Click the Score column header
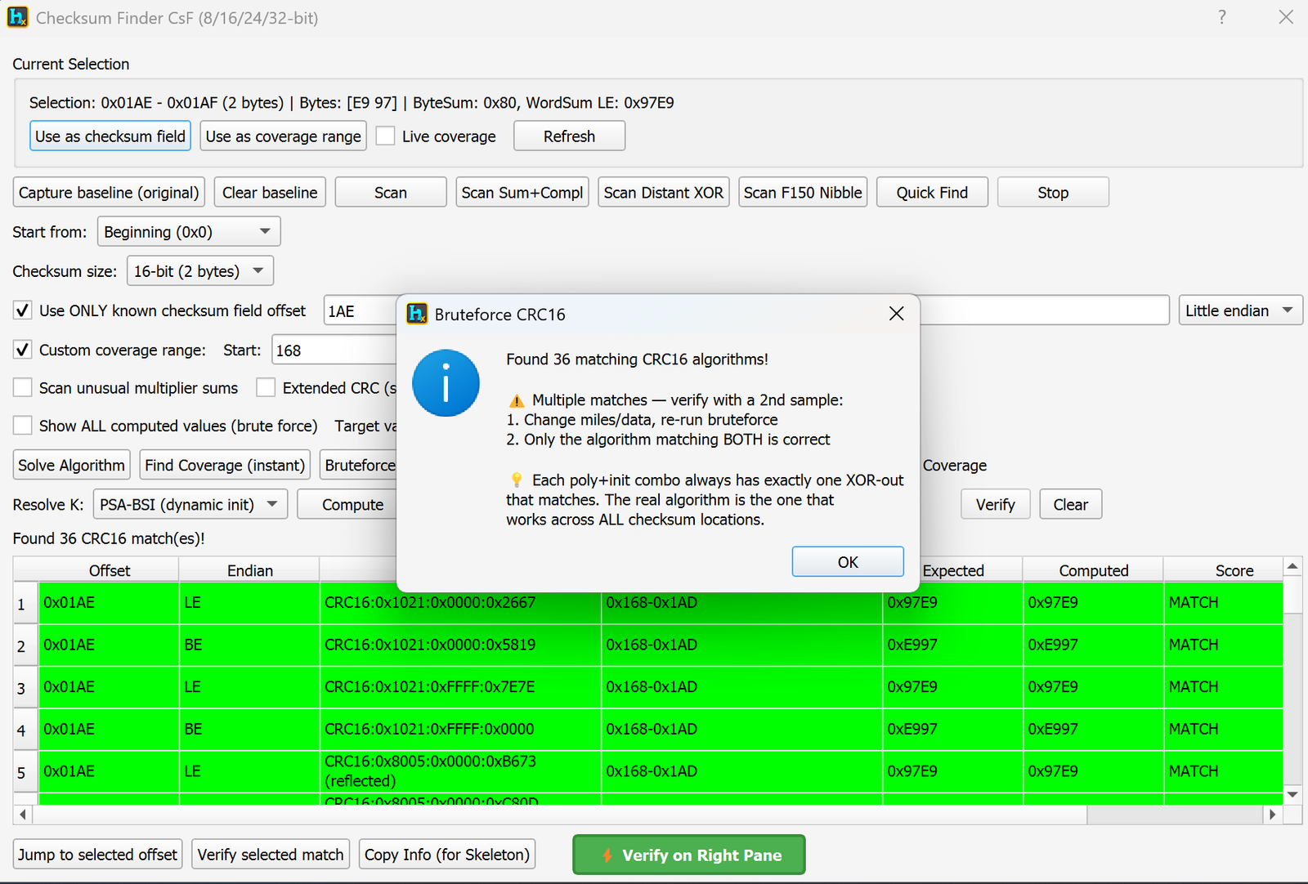This screenshot has width=1308, height=884. pos(1234,570)
